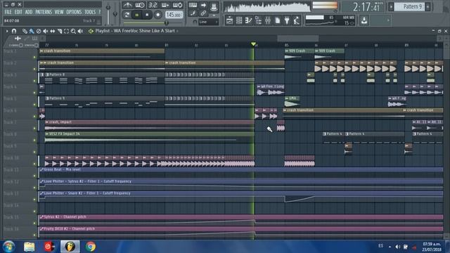450x253 pixels.
Task: Select the Slip tool
Action: tap(53, 31)
